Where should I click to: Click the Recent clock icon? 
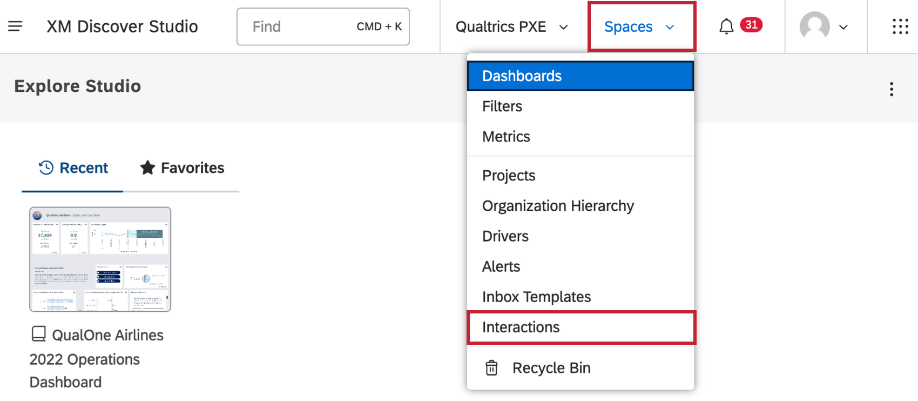(x=46, y=168)
